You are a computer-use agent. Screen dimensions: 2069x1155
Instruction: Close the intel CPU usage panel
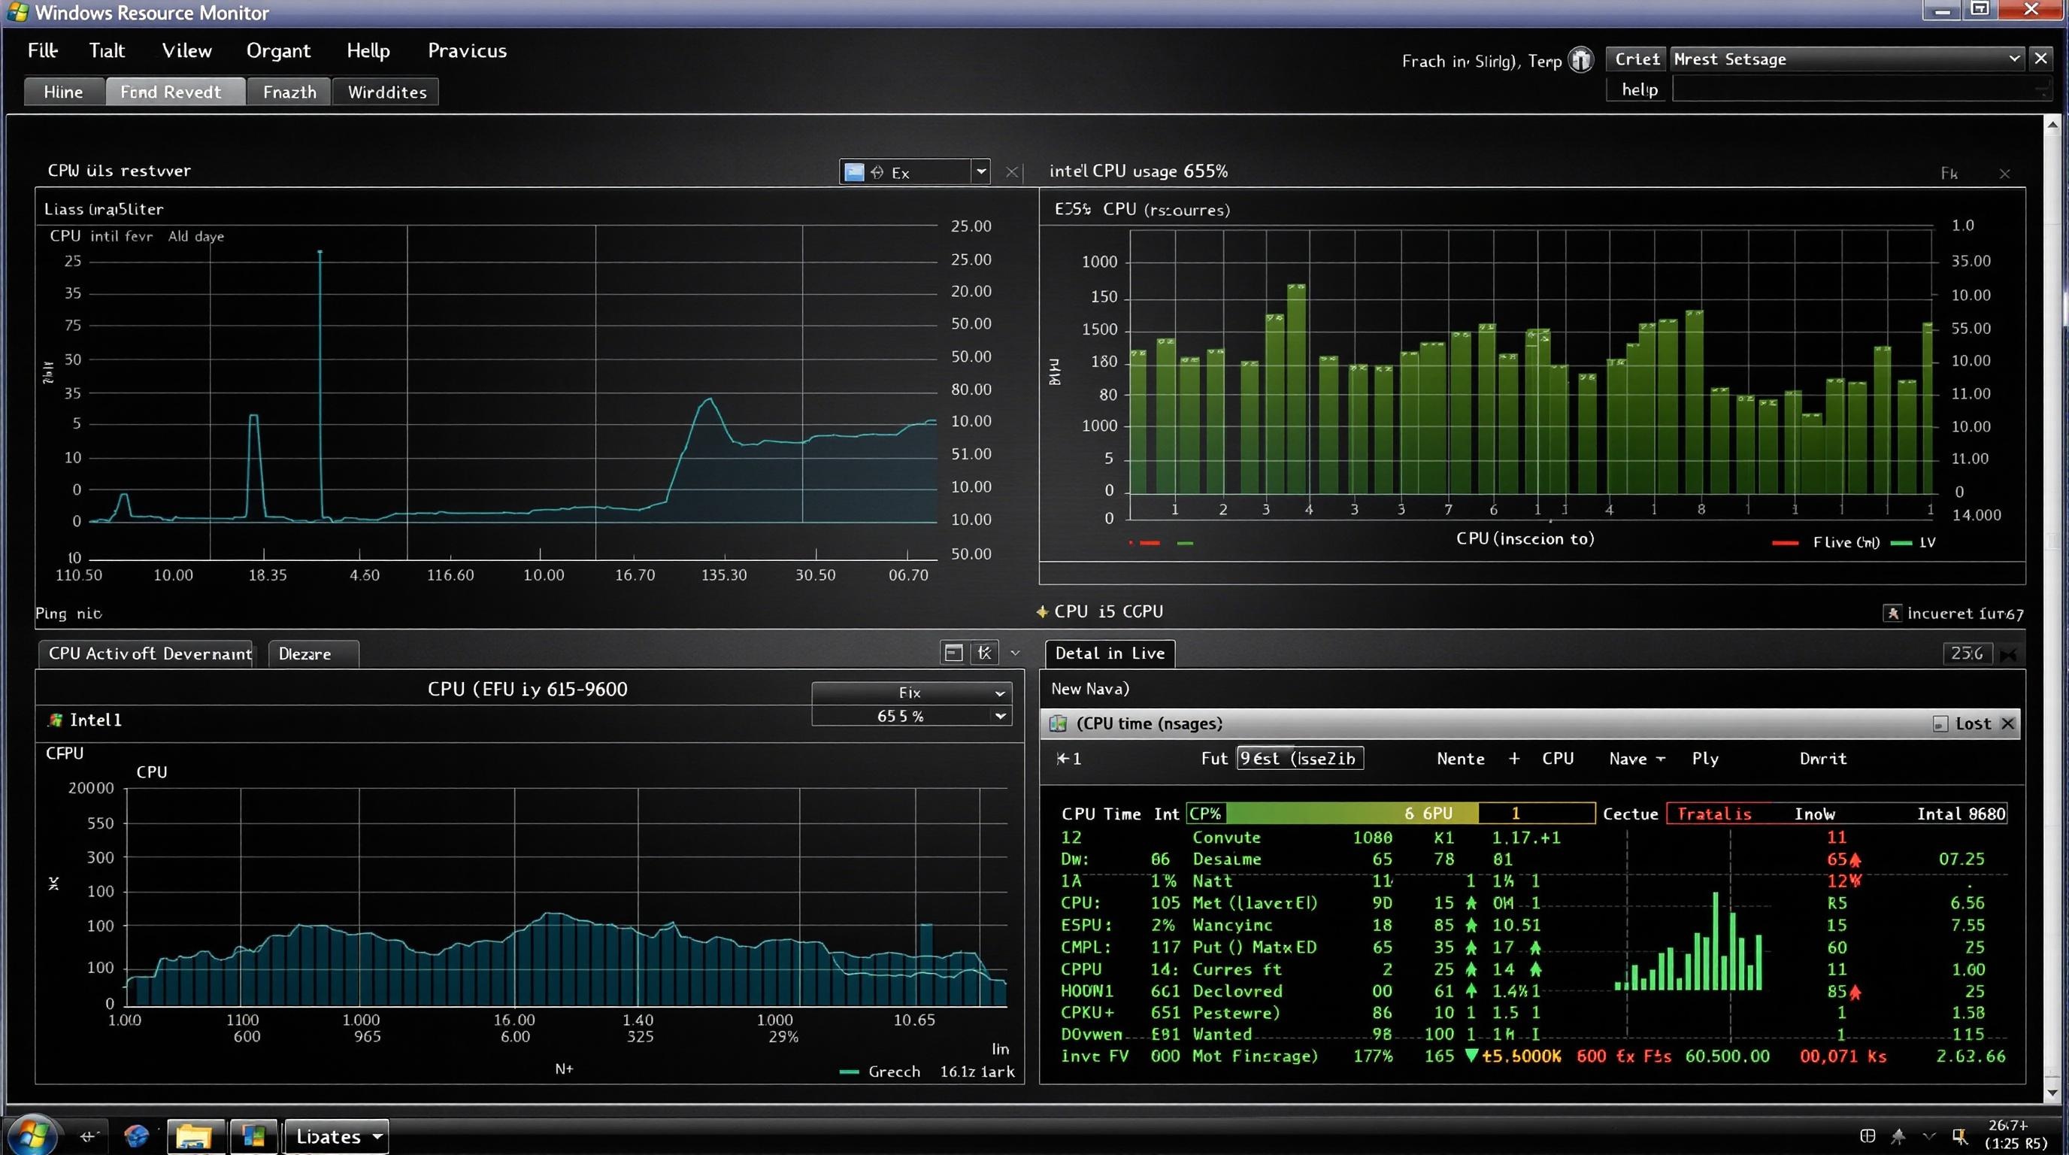(x=2005, y=174)
